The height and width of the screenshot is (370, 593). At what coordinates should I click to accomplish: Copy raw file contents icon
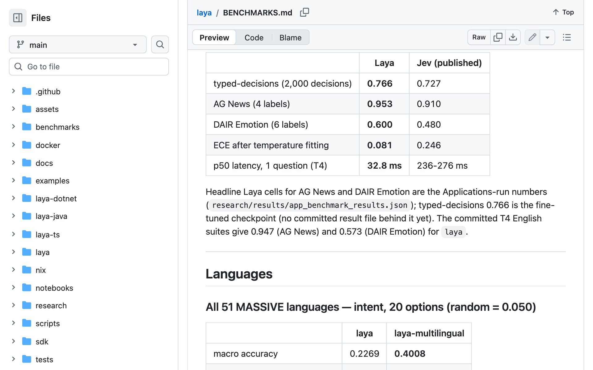pos(498,37)
